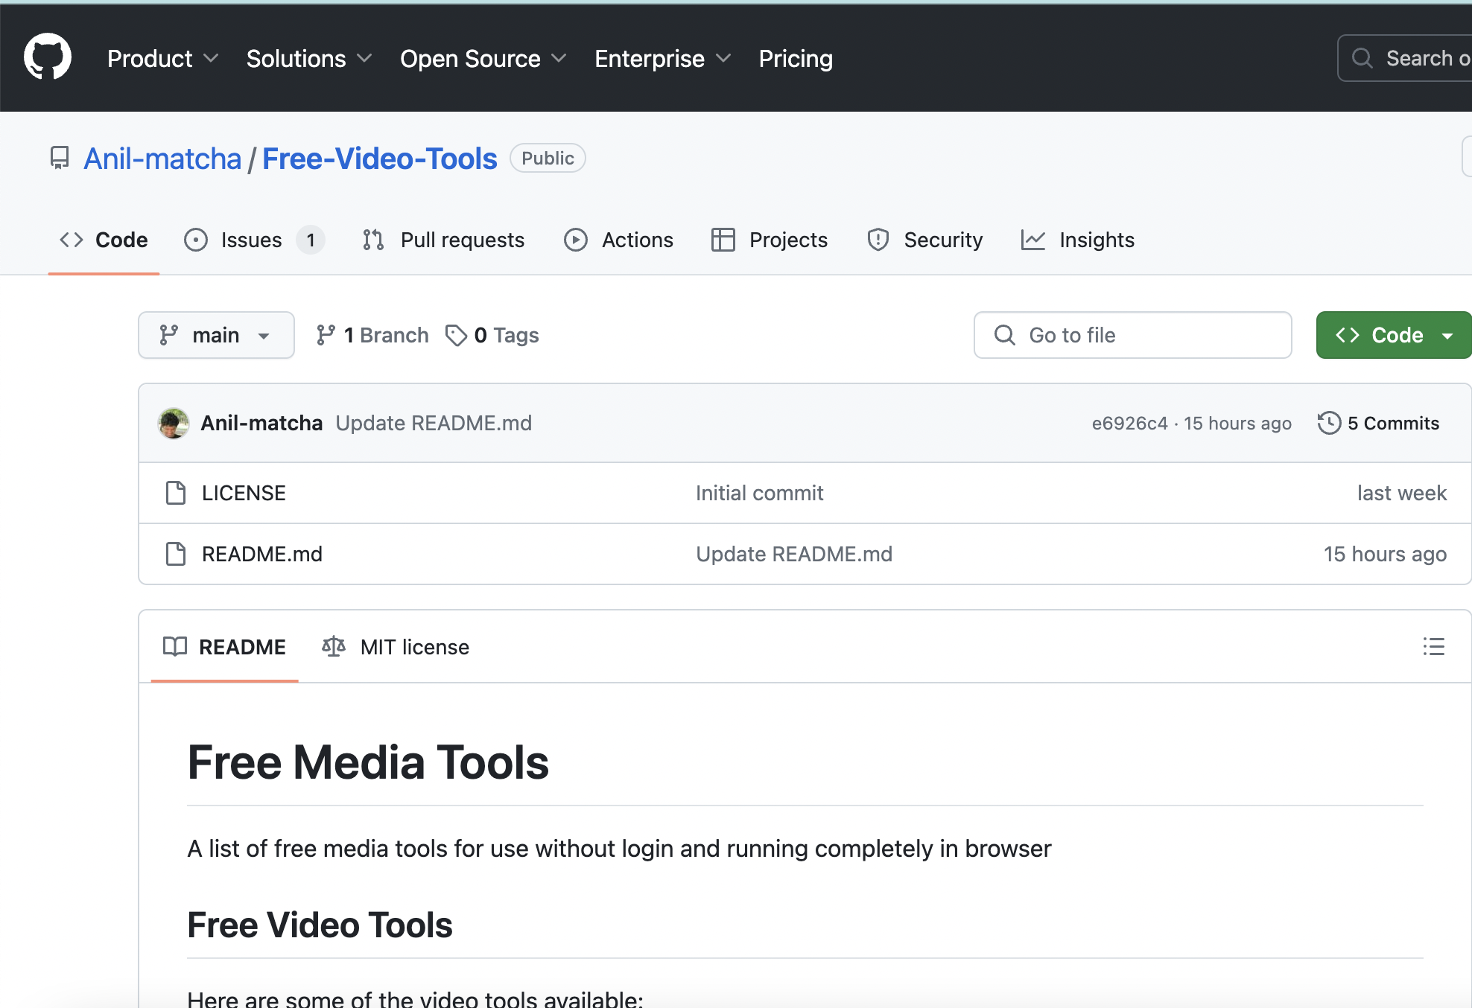Click the commit history clock icon
This screenshot has width=1472, height=1008.
click(1327, 423)
